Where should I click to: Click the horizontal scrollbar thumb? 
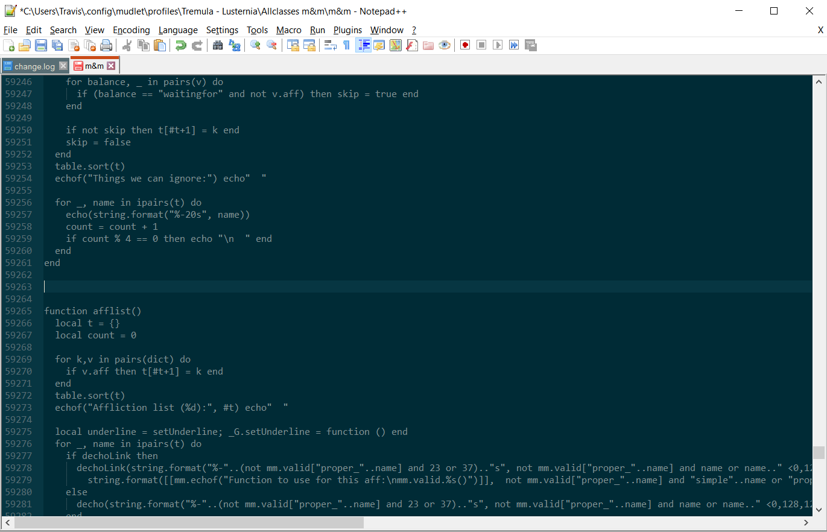(x=189, y=522)
